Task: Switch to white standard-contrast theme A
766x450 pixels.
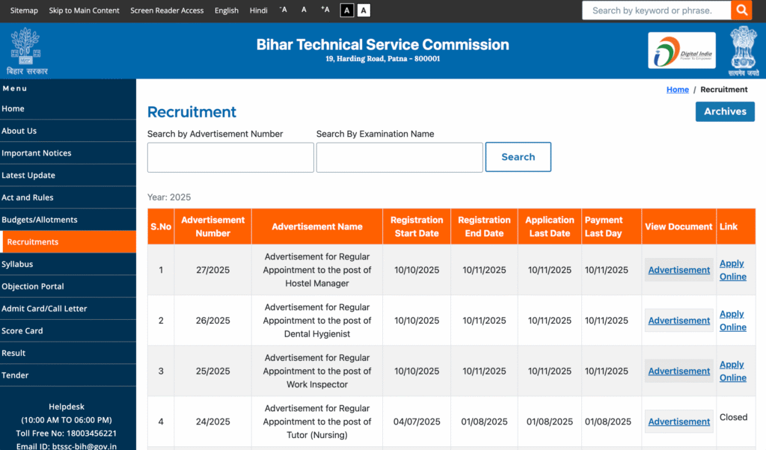Action: tap(364, 10)
